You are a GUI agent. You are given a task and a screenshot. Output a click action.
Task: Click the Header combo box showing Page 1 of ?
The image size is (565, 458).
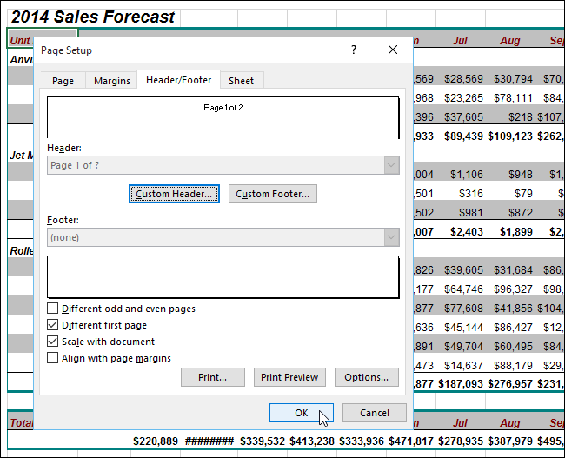point(223,165)
